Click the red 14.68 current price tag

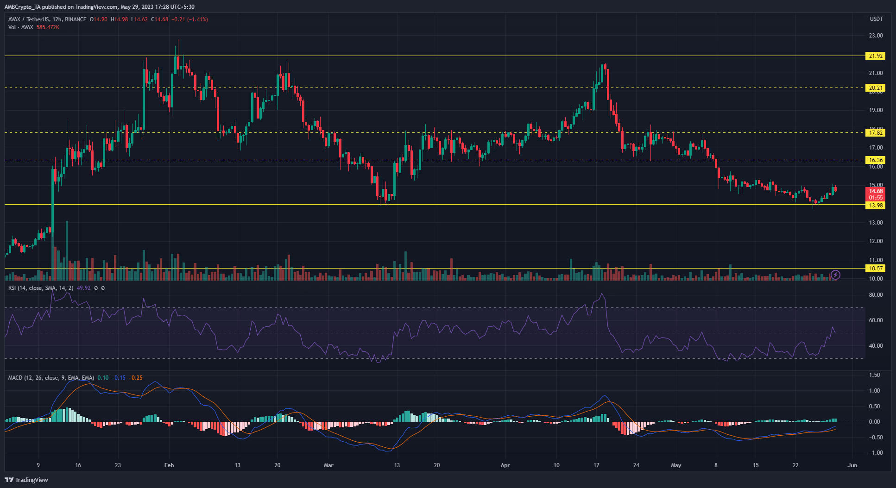[875, 191]
